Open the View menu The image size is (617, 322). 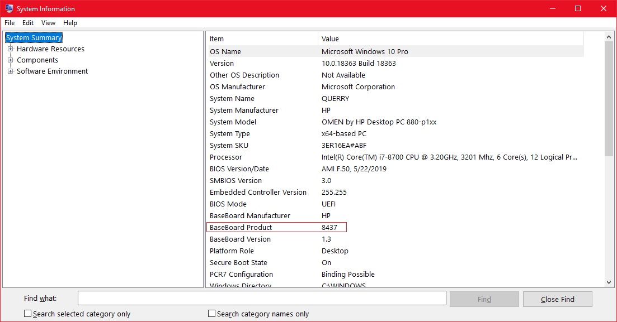click(x=48, y=23)
